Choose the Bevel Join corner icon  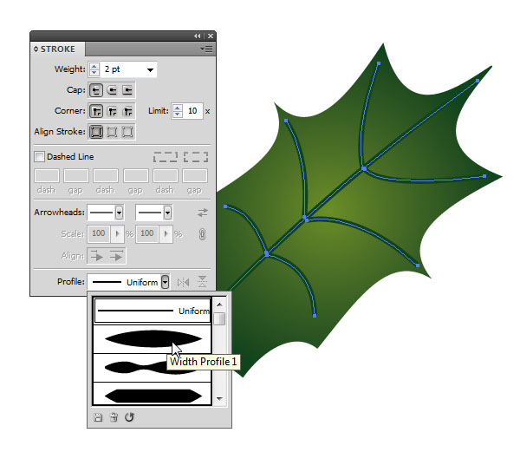(127, 111)
